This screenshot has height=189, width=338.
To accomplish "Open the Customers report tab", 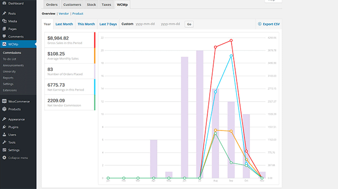I will click(72, 4).
